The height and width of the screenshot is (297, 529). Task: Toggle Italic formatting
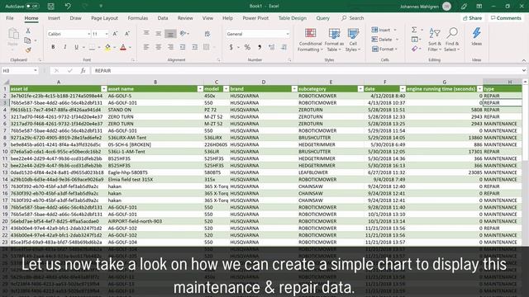pyautogui.click(x=64, y=47)
